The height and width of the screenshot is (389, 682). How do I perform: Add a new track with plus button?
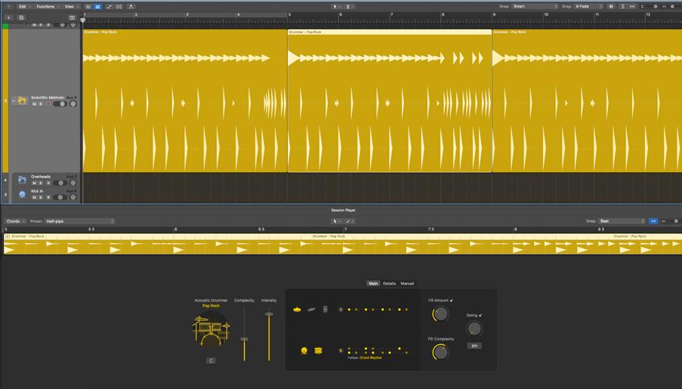click(x=8, y=18)
